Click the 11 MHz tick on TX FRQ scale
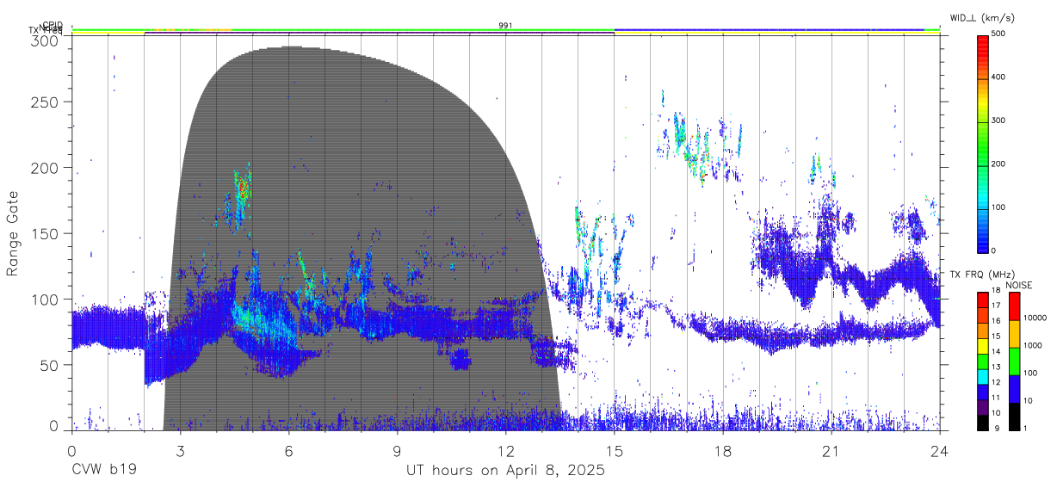 coord(997,398)
